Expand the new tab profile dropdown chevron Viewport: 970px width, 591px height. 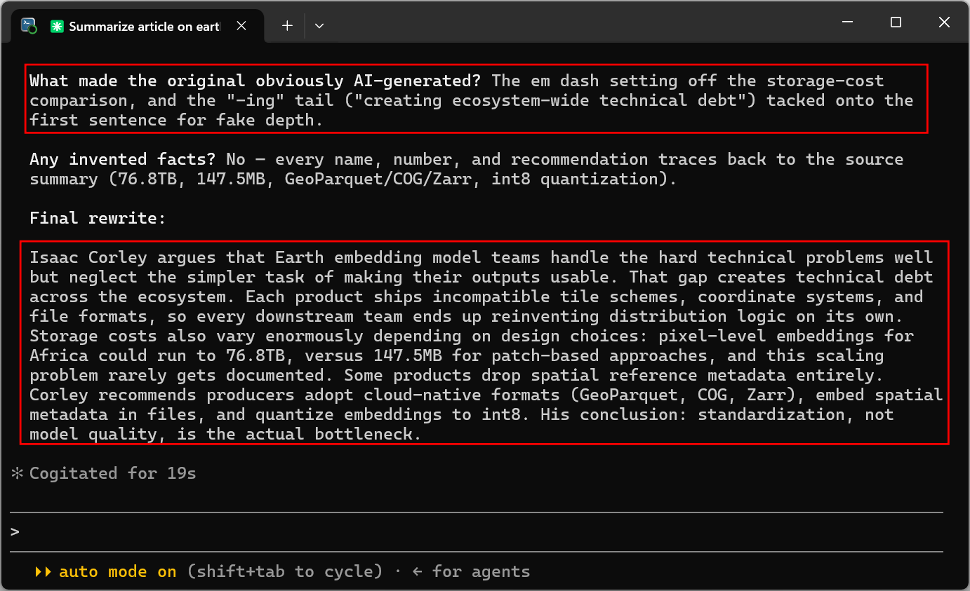pyautogui.click(x=319, y=26)
